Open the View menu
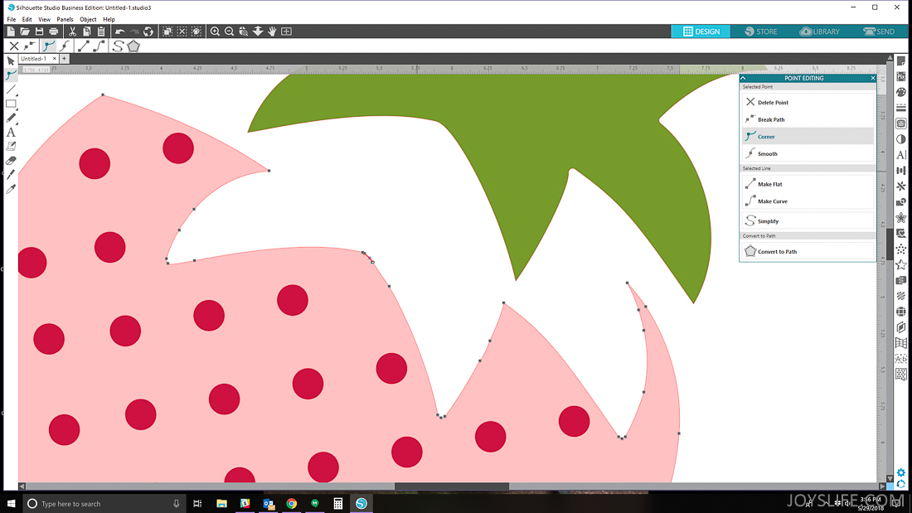Screen dimensions: 912x513 44,19
